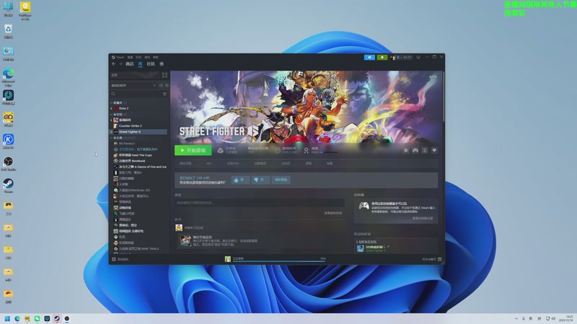
Task: Click the add a game plus icon
Action: click(114, 259)
